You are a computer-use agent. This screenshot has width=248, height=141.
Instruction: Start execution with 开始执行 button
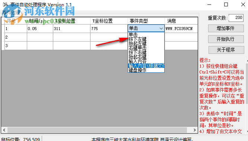pyautogui.click(x=226, y=39)
